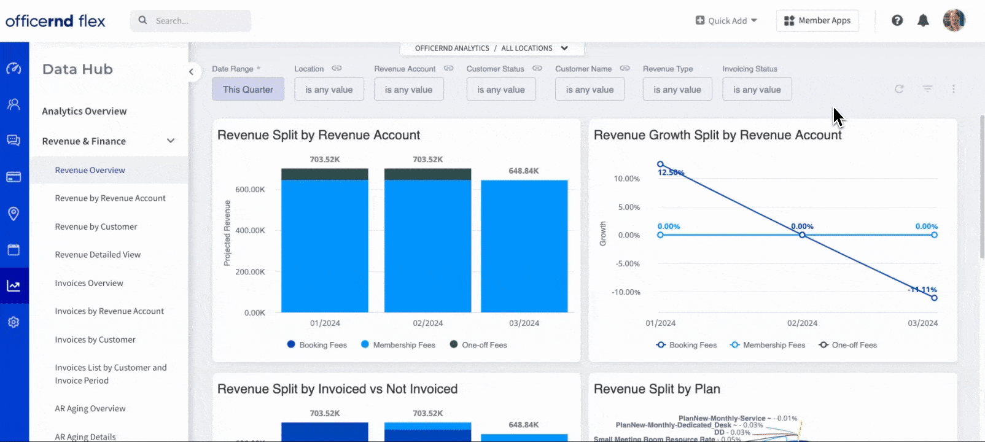Click the refresh dashboard icon
985x442 pixels.
899,89
